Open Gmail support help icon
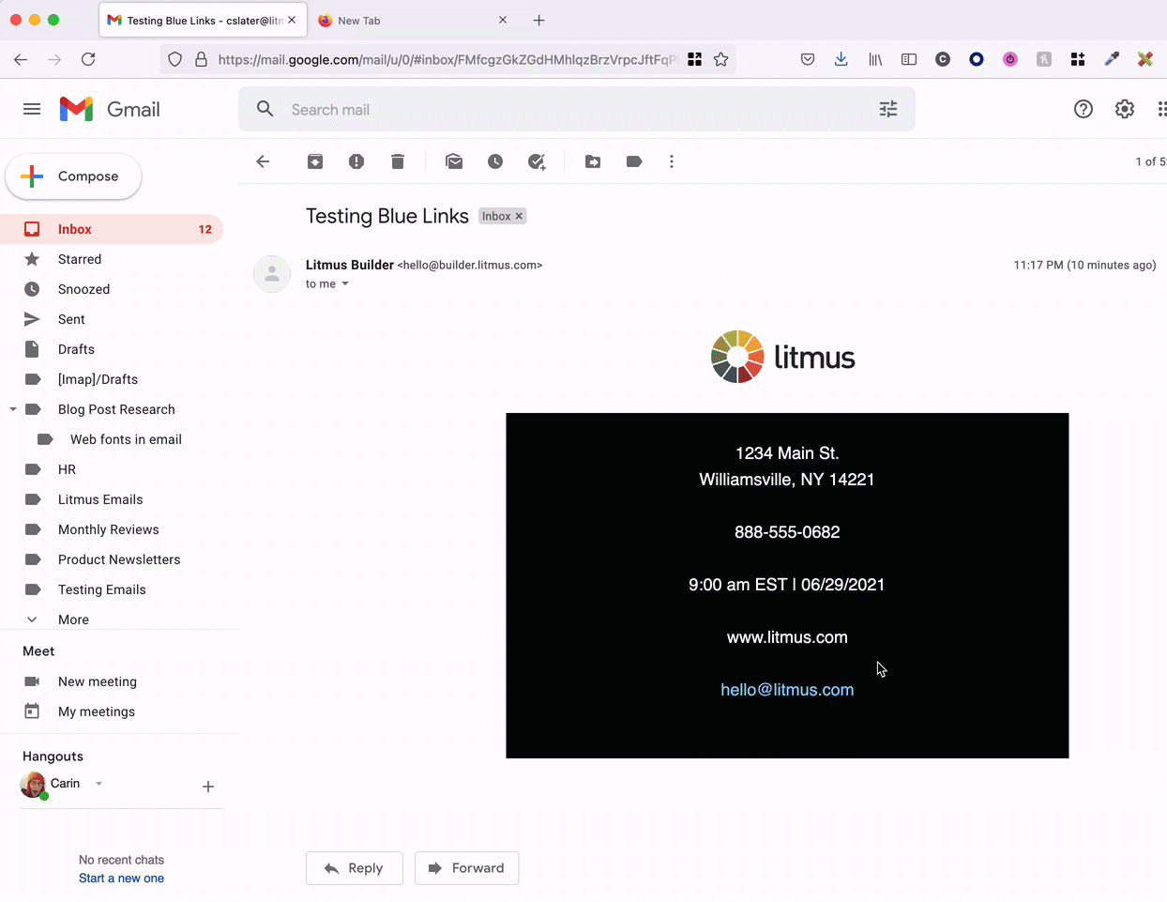 point(1084,109)
